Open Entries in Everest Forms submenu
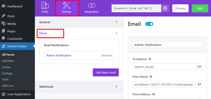 point(6,67)
